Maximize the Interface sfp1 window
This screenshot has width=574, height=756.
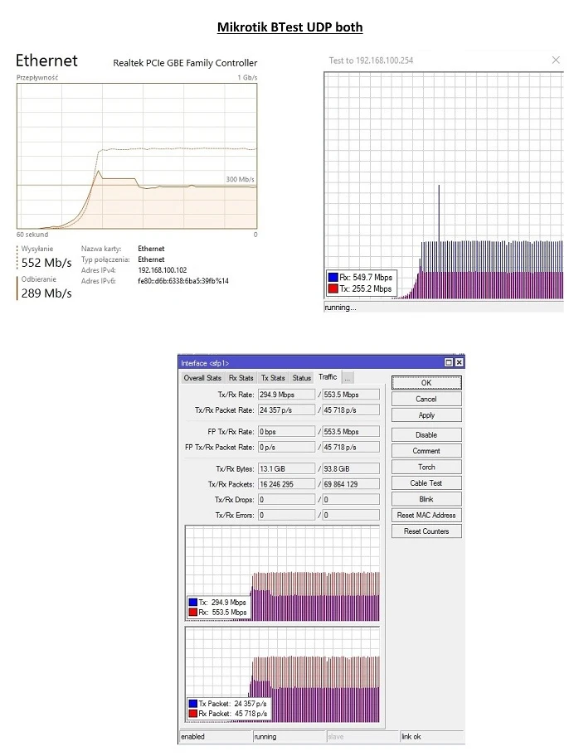tap(449, 362)
